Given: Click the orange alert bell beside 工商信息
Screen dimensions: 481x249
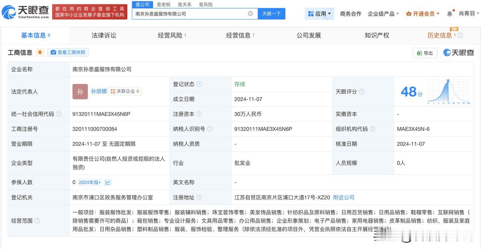Looking at the screenshot, I should (40, 52).
